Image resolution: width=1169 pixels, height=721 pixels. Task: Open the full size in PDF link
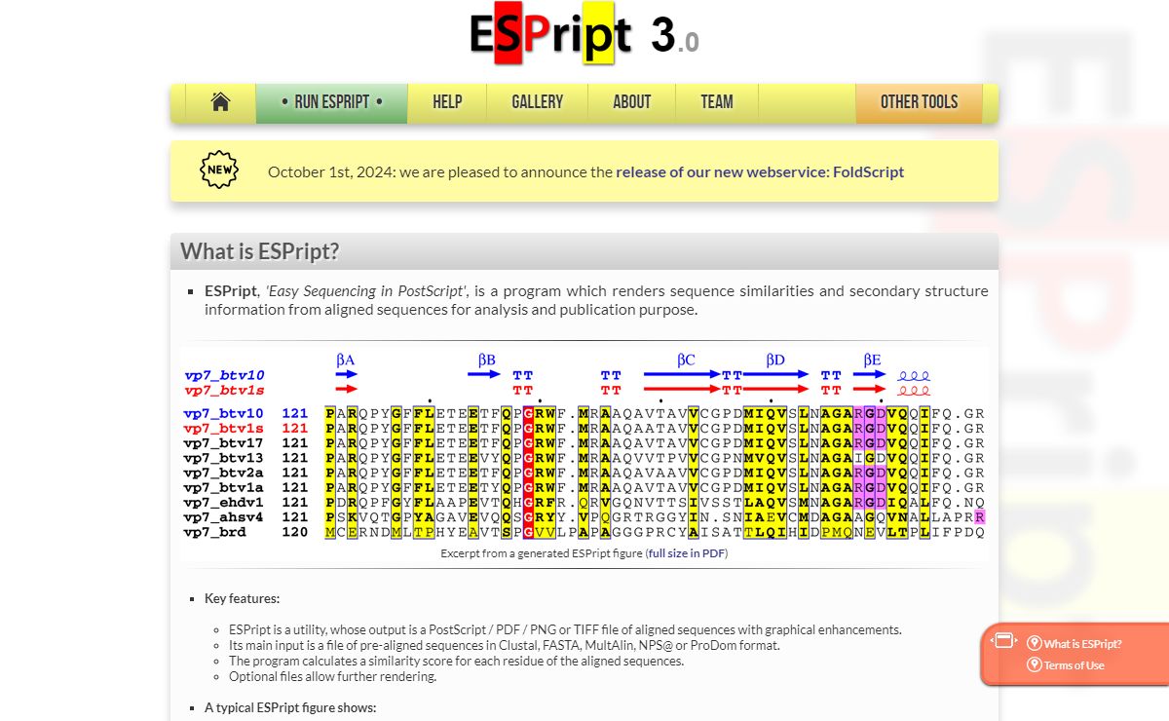[x=687, y=553]
